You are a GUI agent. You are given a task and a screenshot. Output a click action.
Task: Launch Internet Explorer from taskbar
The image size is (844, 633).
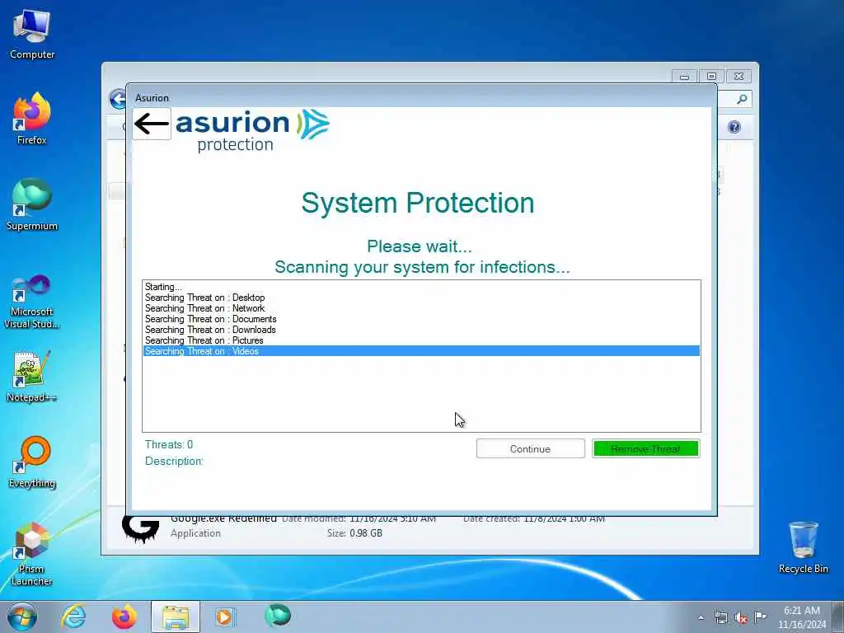coord(73,617)
